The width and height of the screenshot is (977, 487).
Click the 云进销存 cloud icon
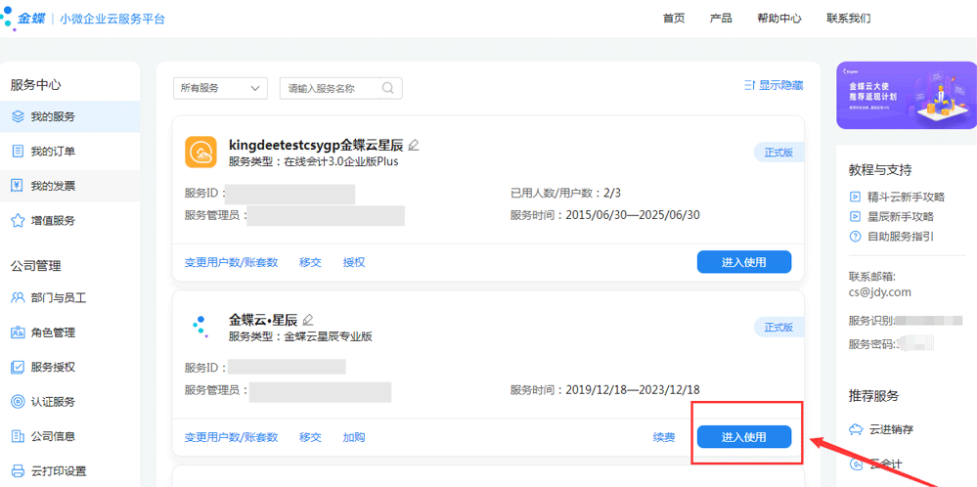tap(856, 429)
